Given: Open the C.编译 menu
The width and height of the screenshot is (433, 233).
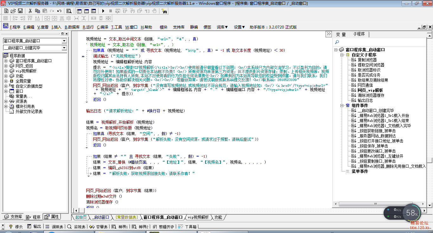Looking at the screenshot, I should click(103, 27).
